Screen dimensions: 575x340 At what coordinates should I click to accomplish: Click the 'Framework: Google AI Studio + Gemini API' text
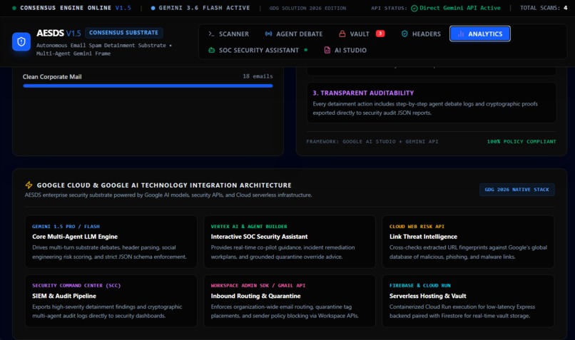click(x=372, y=141)
